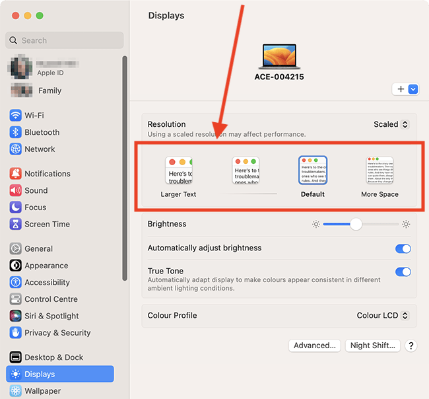Click the plus add display button
The width and height of the screenshot is (429, 399).
click(401, 89)
